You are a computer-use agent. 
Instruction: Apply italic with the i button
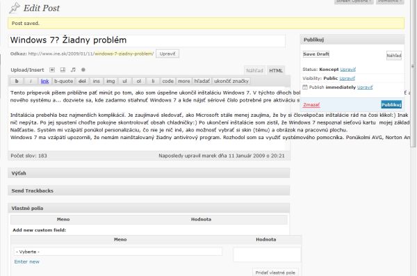(31, 81)
